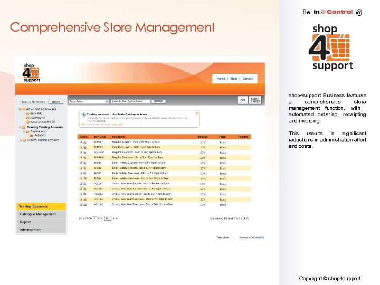The width and height of the screenshot is (380, 285).
Task: Collapse the Active Trading Accounts tree node
Action: pos(20,109)
